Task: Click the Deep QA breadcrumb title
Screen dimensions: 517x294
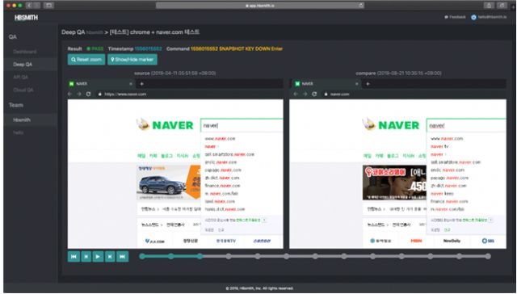Action: (74, 32)
